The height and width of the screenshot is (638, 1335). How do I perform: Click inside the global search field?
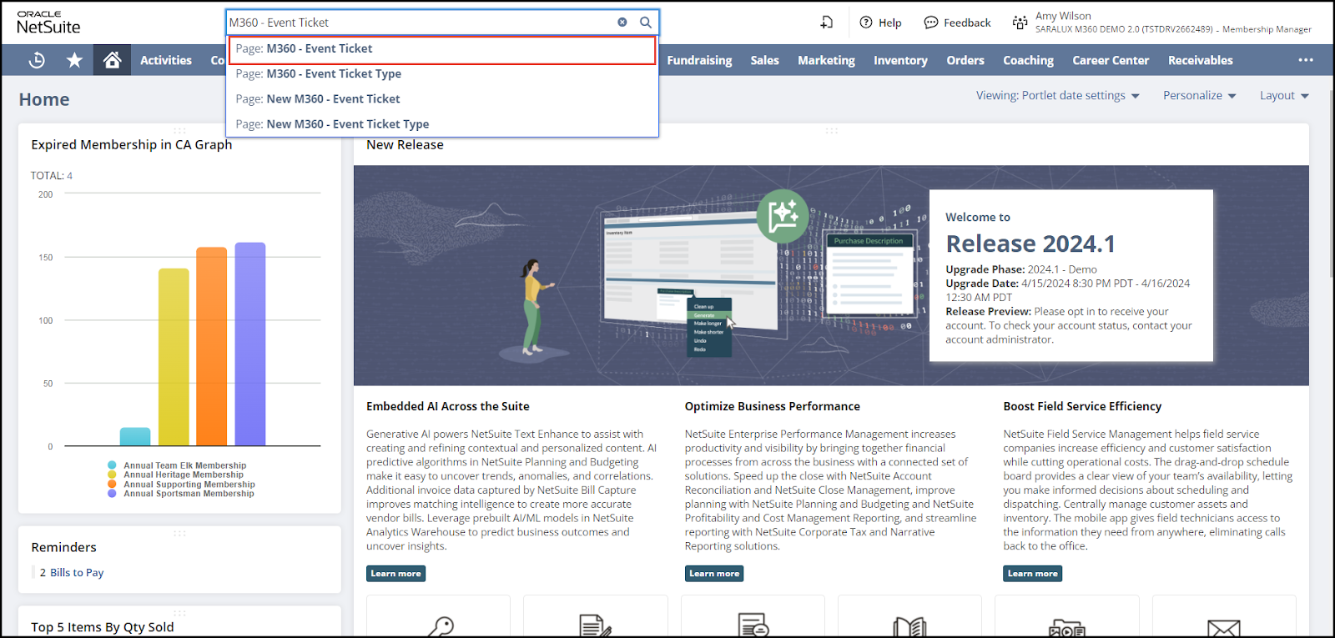pos(417,23)
